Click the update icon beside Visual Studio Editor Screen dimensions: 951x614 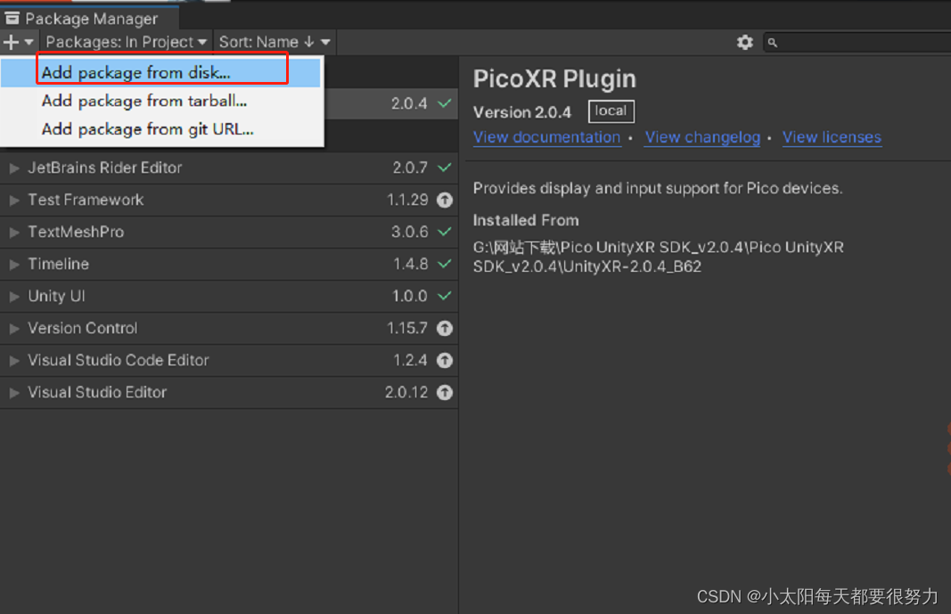tap(444, 392)
